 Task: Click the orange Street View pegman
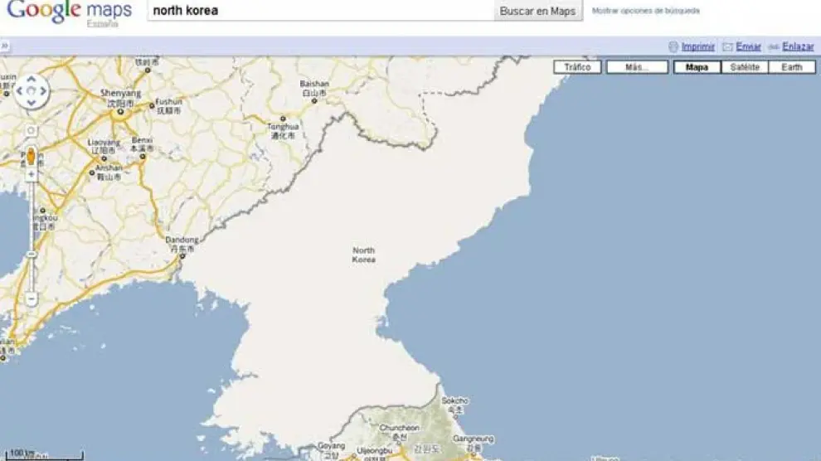click(x=32, y=155)
